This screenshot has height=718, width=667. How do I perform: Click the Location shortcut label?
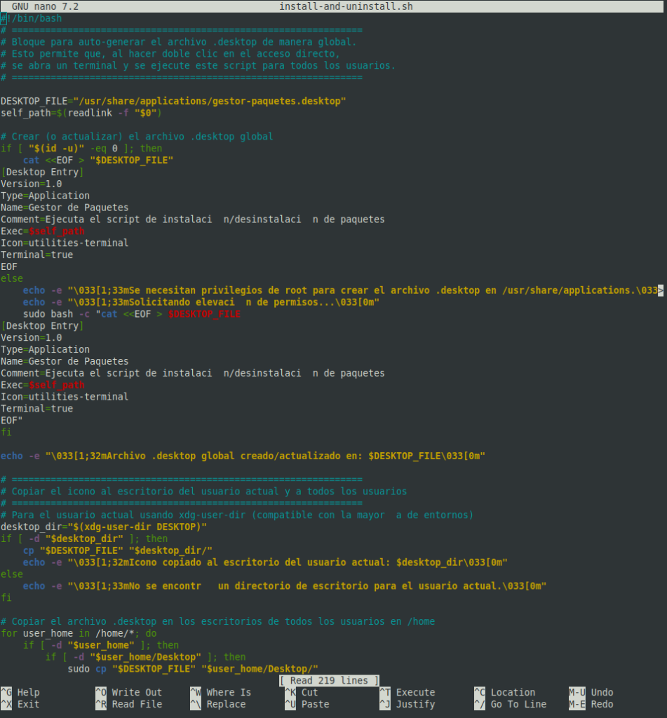tap(505, 692)
